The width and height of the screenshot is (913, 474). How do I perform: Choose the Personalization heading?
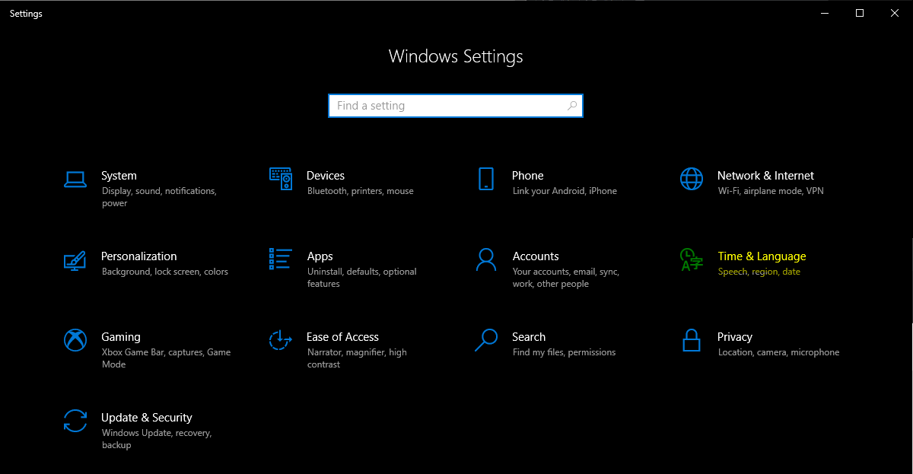139,256
